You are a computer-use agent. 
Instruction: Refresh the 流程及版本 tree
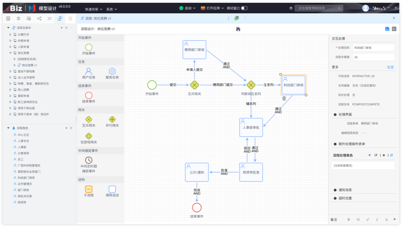(67, 28)
